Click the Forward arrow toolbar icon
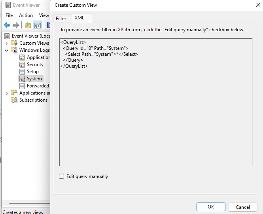 click(16, 25)
